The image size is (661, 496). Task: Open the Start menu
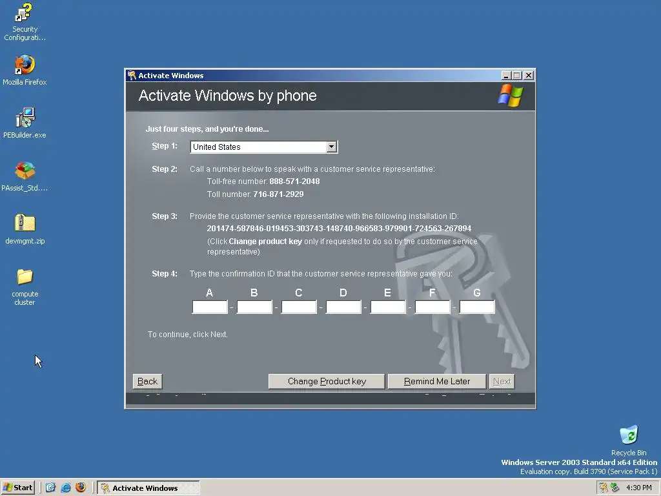pyautogui.click(x=17, y=488)
